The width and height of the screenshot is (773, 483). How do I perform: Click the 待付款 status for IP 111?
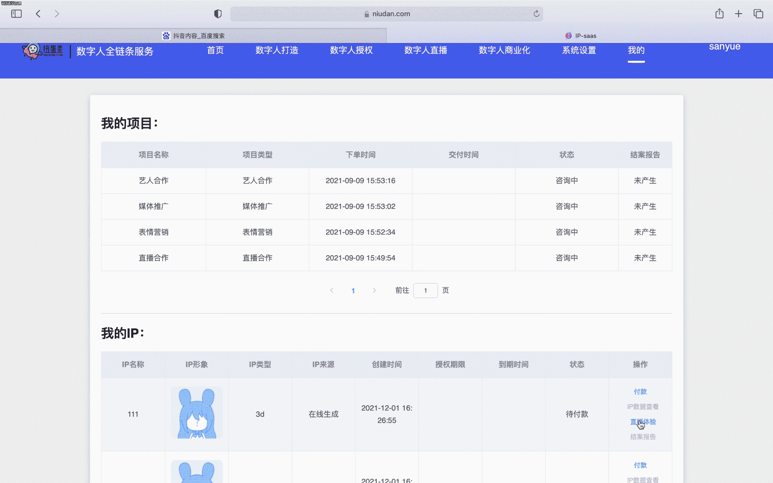tap(577, 414)
